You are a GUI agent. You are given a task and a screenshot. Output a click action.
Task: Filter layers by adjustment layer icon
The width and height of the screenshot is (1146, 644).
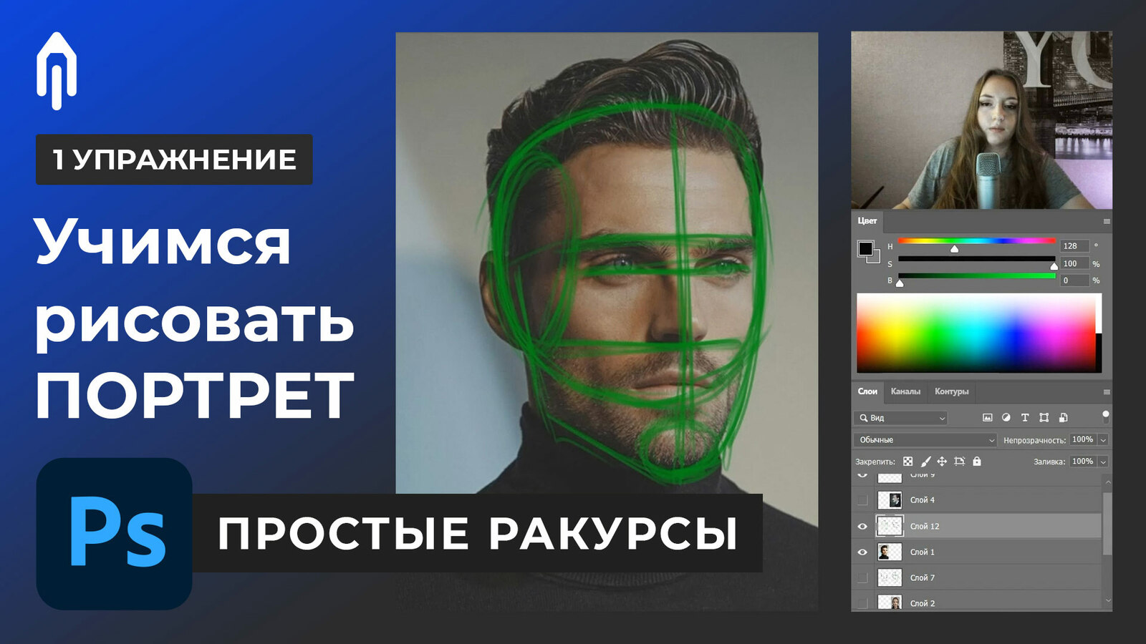(x=1006, y=417)
